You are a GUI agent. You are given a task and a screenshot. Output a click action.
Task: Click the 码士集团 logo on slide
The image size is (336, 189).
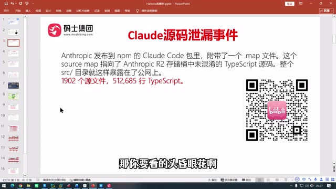click(x=70, y=30)
